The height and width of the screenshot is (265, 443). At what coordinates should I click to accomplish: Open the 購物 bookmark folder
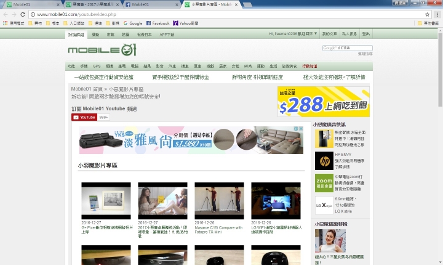click(35, 23)
